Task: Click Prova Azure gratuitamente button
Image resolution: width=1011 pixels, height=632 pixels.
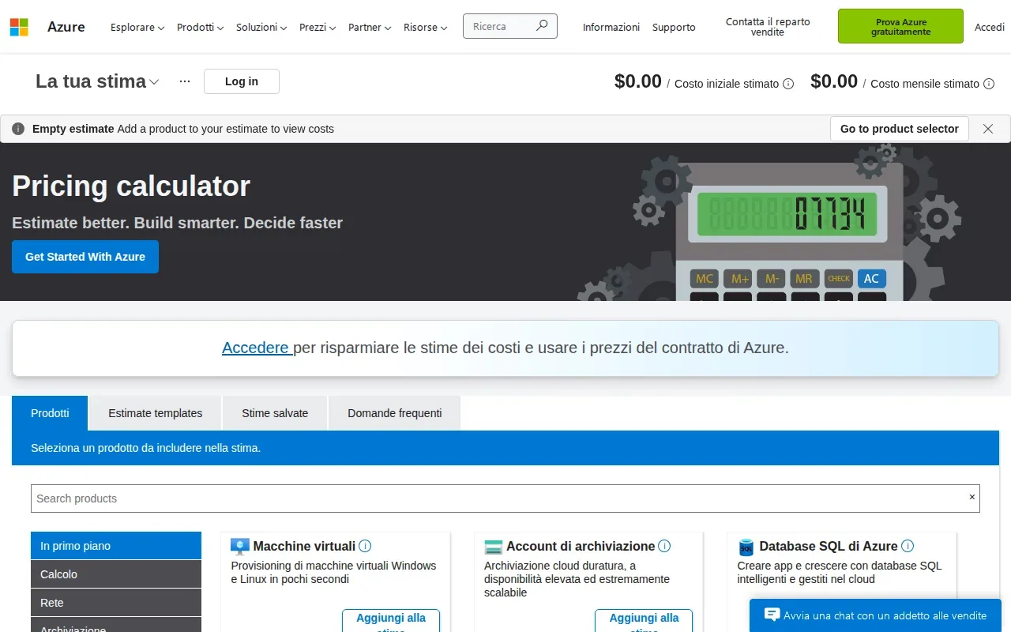Action: [900, 27]
